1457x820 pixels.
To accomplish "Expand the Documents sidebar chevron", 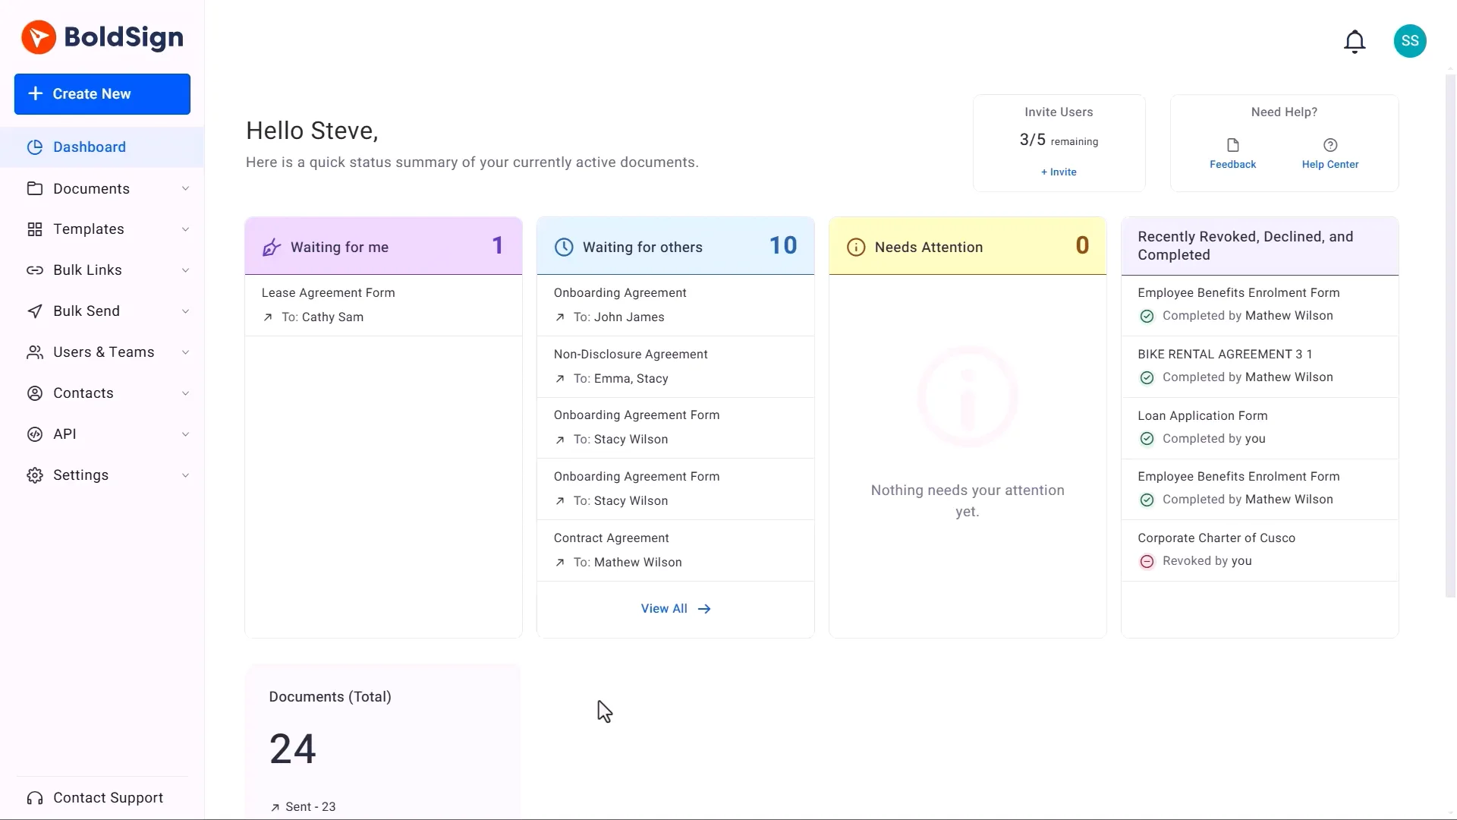I will pyautogui.click(x=185, y=189).
